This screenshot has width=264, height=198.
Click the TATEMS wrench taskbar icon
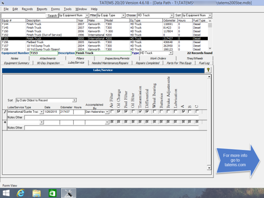68,193
